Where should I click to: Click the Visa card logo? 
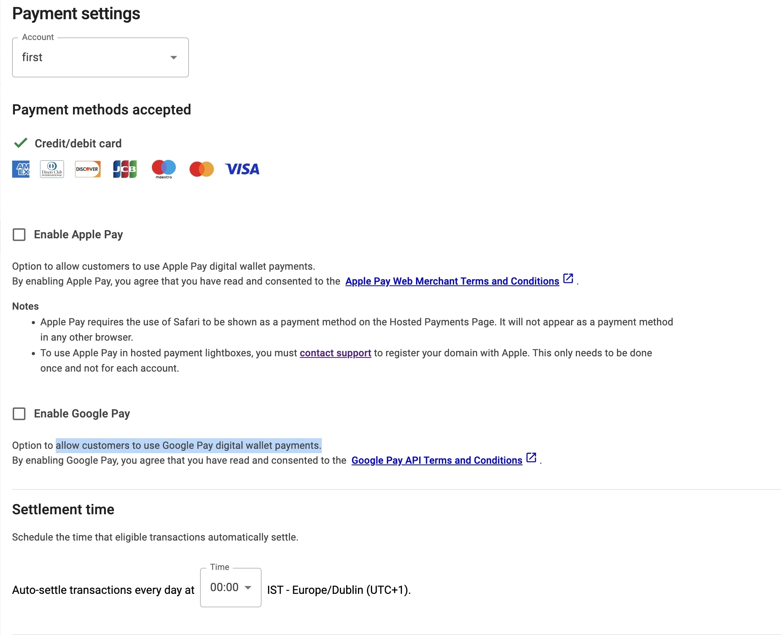[242, 169]
